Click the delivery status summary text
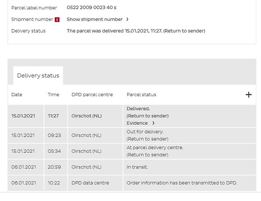This screenshot has height=201, width=261. tap(136, 31)
